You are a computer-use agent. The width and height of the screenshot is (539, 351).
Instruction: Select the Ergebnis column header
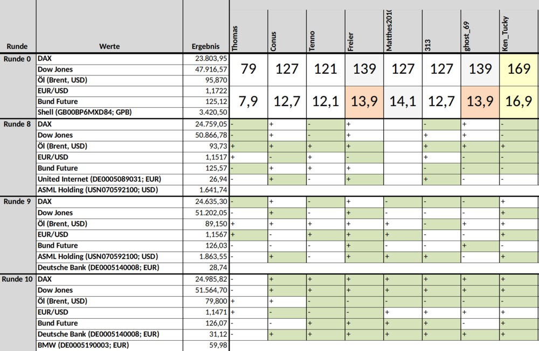tap(206, 46)
